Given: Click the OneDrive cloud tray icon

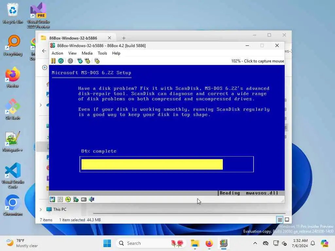Looking at the screenshot, I should (x=266, y=243).
